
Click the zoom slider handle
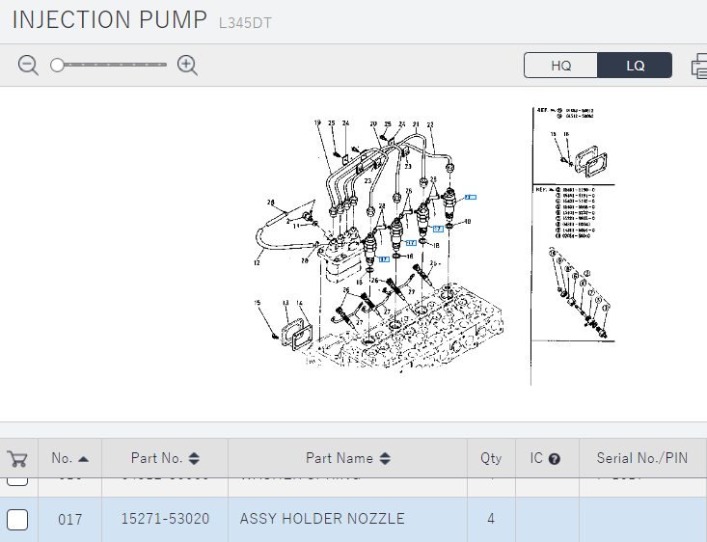58,66
